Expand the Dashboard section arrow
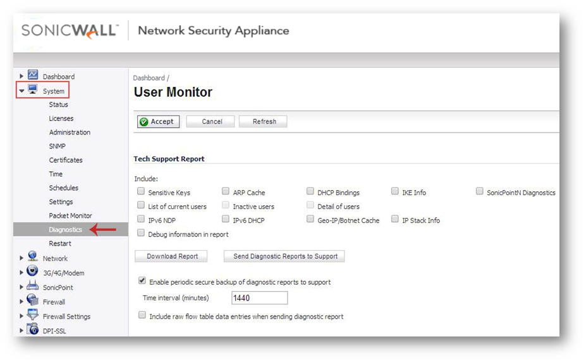586x363 pixels. coord(22,77)
